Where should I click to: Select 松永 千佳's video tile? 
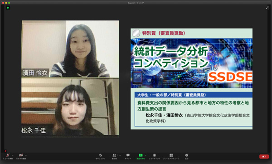pyautogui.click(x=70, y=107)
